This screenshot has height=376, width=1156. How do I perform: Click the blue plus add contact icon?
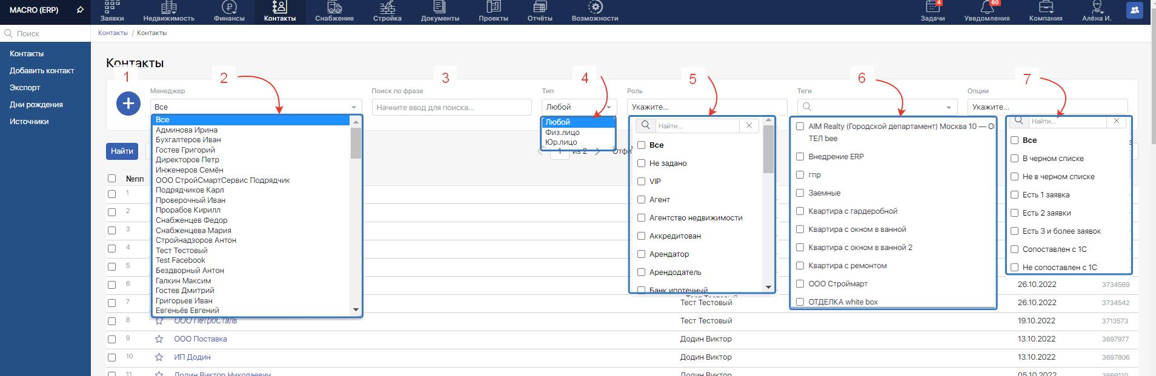click(x=128, y=104)
